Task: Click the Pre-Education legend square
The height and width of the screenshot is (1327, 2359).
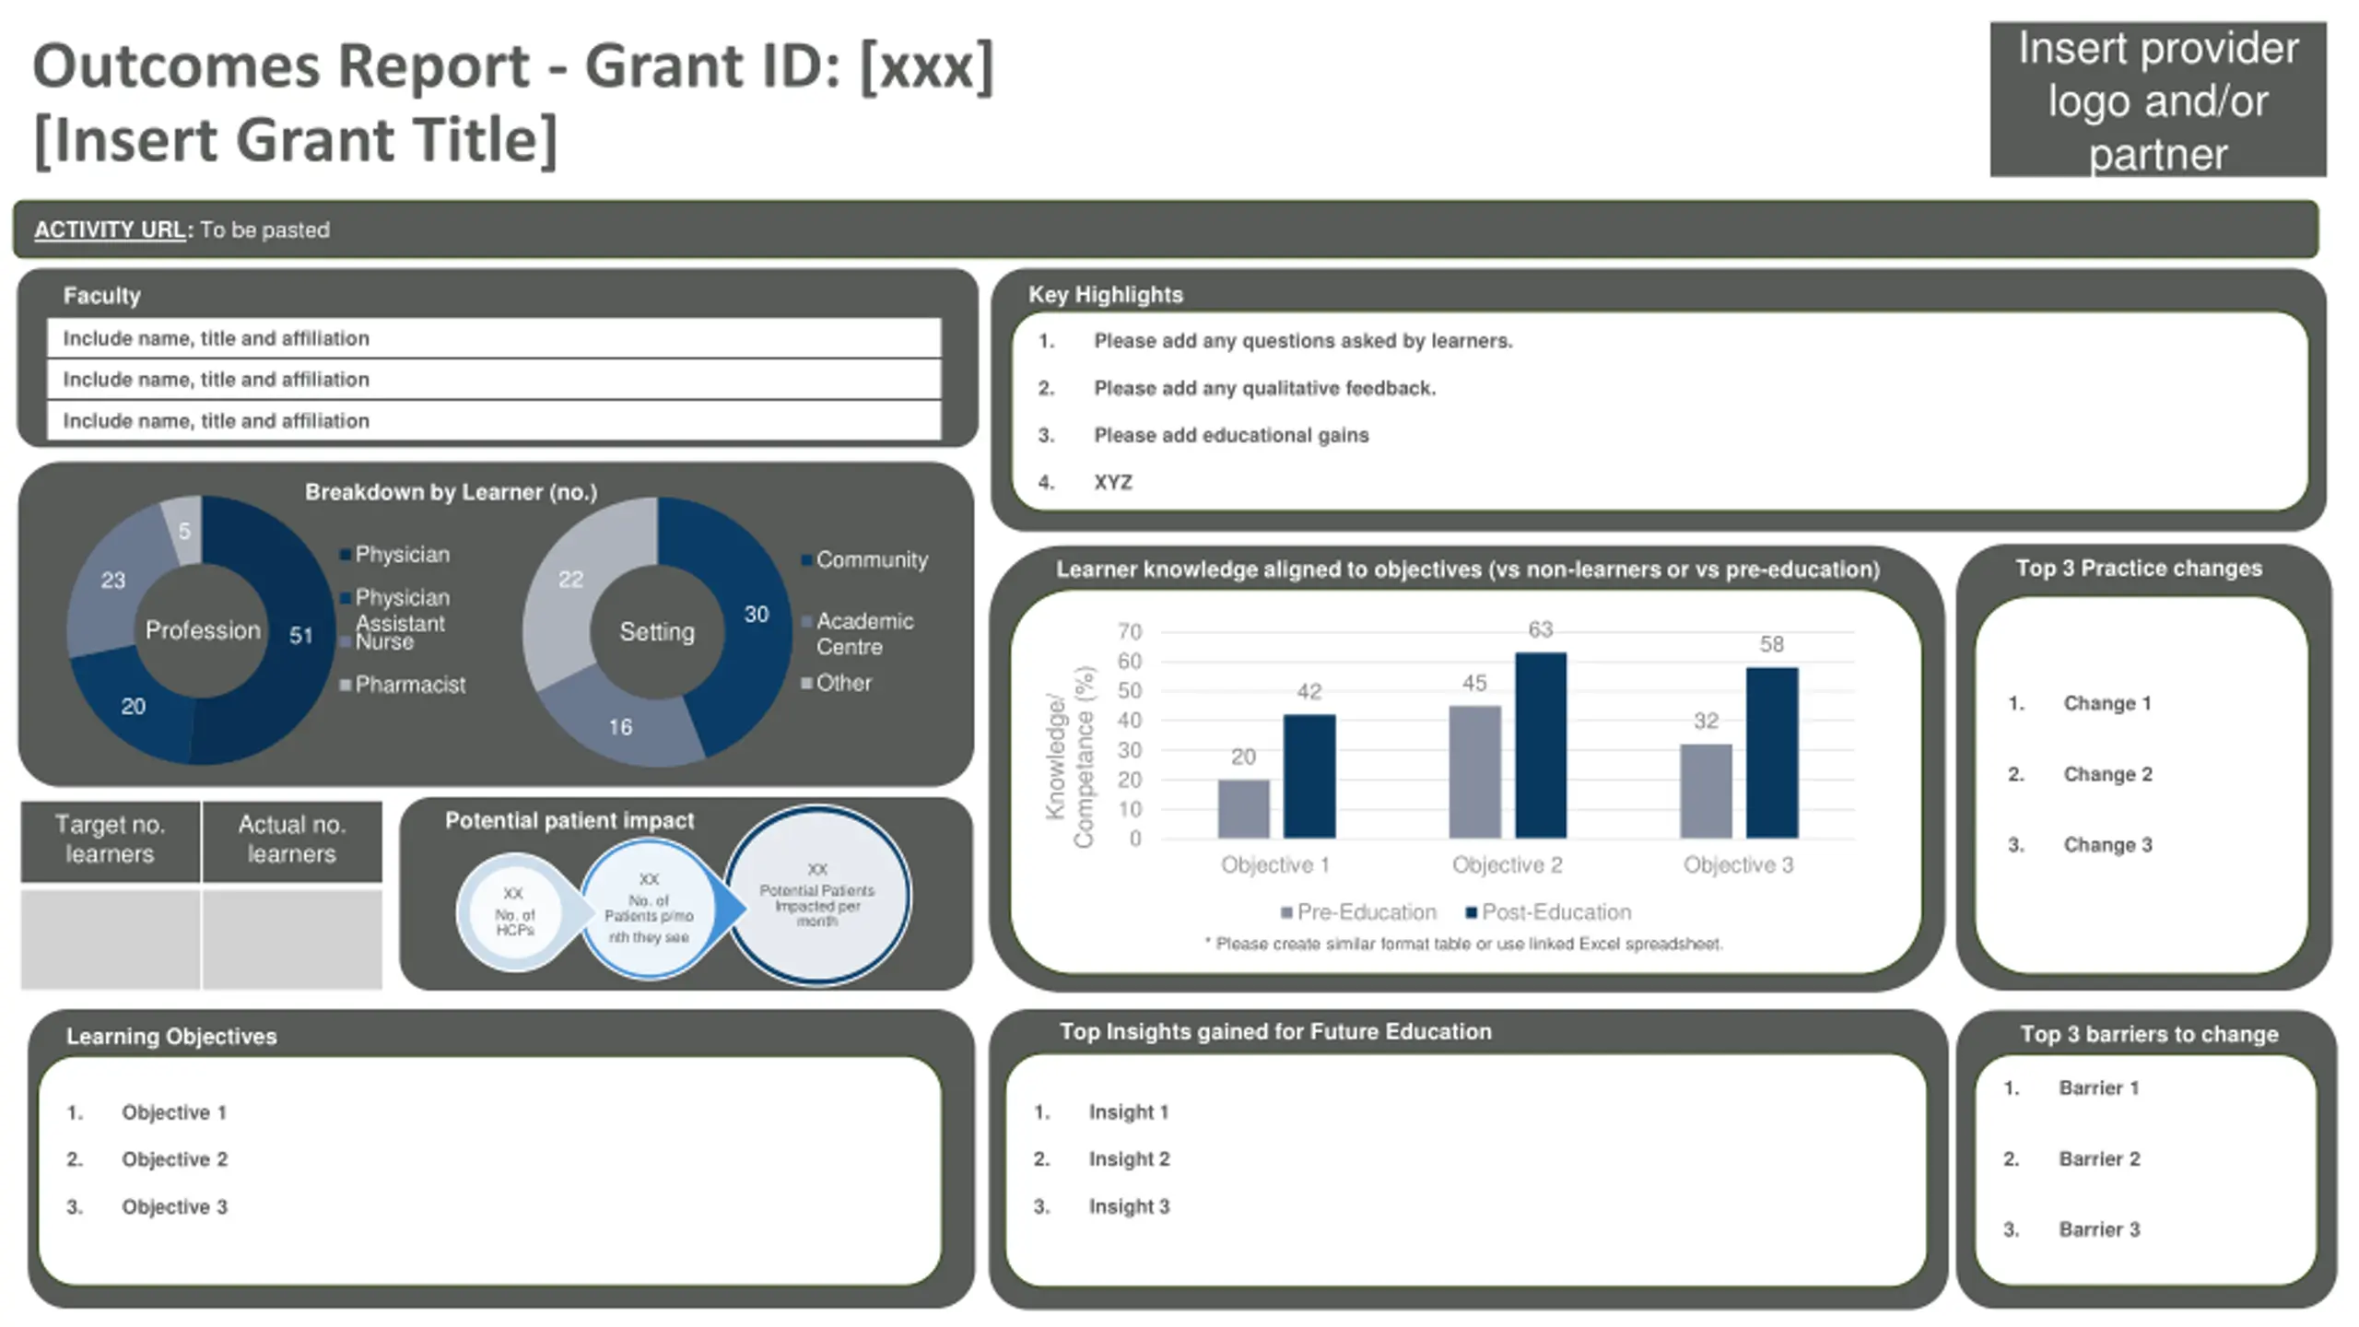Action: 1286,912
